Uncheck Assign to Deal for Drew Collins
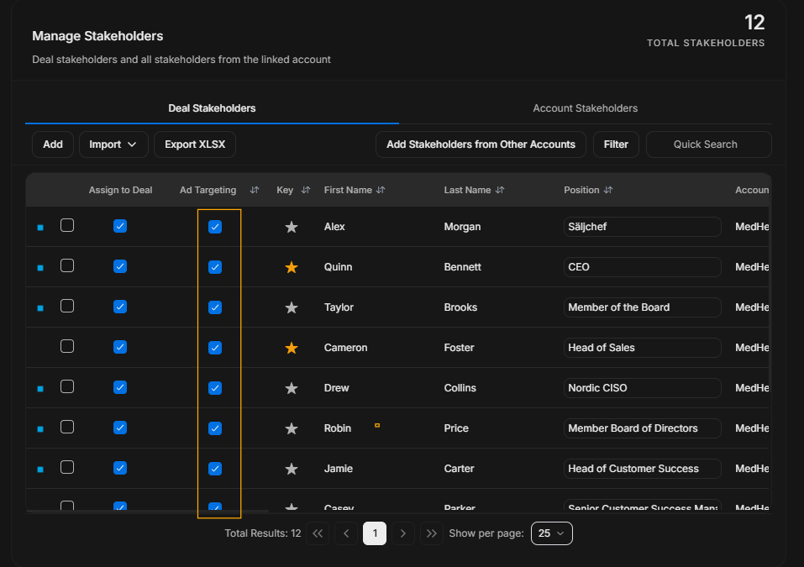804x567 pixels. coord(120,387)
